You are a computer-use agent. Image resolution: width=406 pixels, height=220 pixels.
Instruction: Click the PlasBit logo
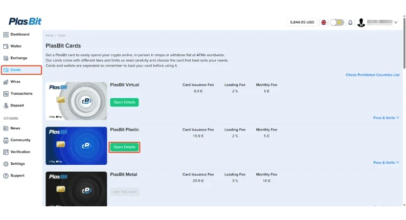(x=25, y=21)
